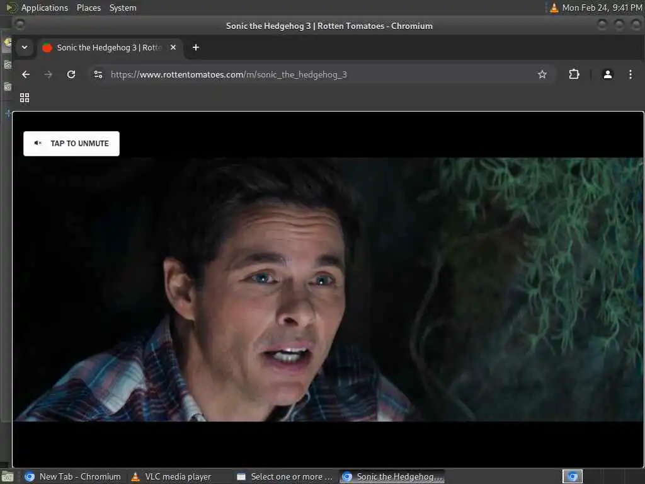The height and width of the screenshot is (484, 645).
Task: Open the Chromium three-dot menu
Action: (x=630, y=74)
